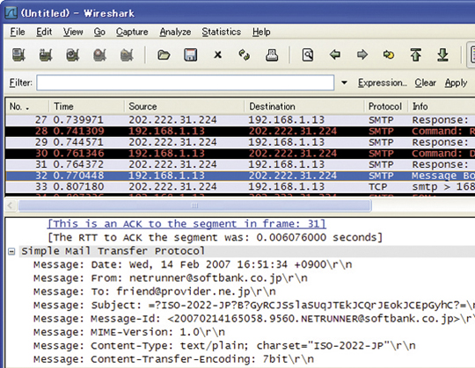Select the Content-Type text/plain line
Image resolution: width=475 pixels, height=368 pixels.
coord(224,346)
